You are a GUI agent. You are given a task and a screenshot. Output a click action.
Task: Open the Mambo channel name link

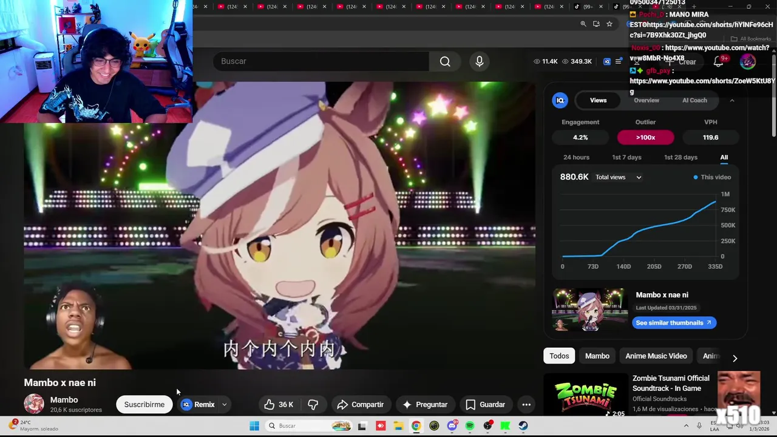pyautogui.click(x=64, y=400)
